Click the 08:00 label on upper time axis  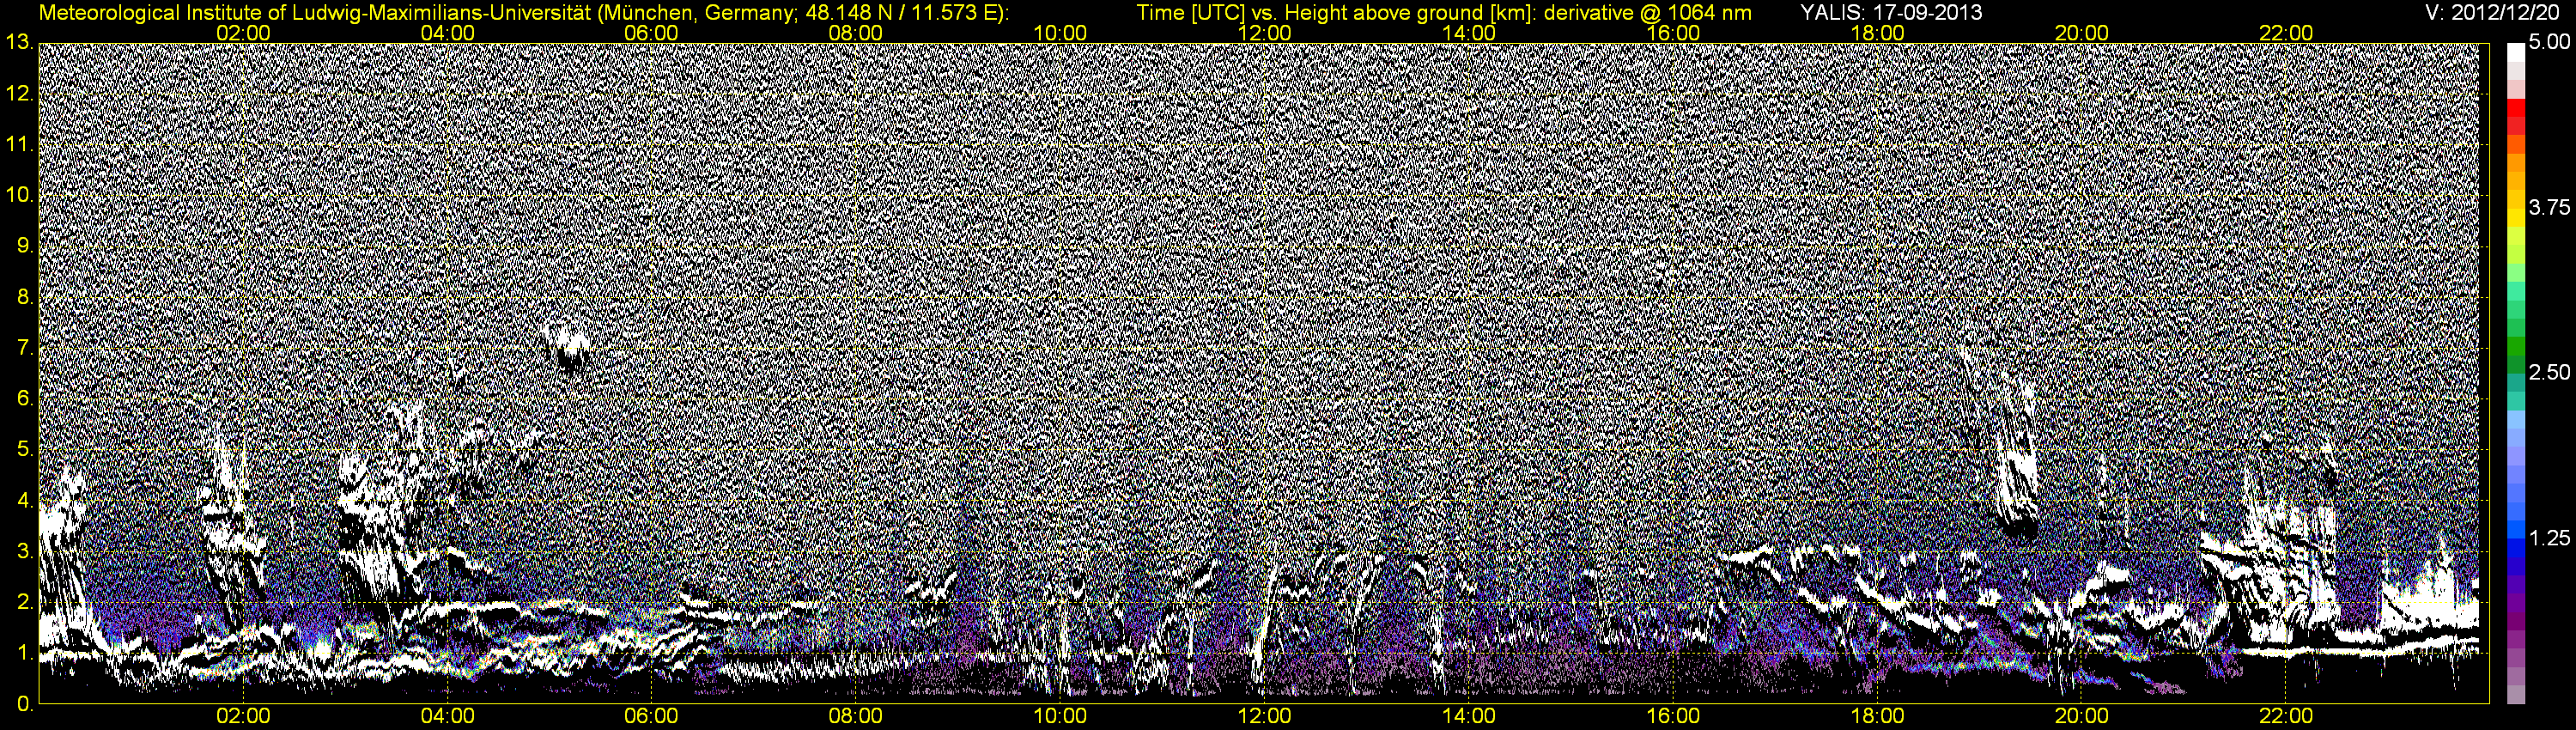coord(856,33)
